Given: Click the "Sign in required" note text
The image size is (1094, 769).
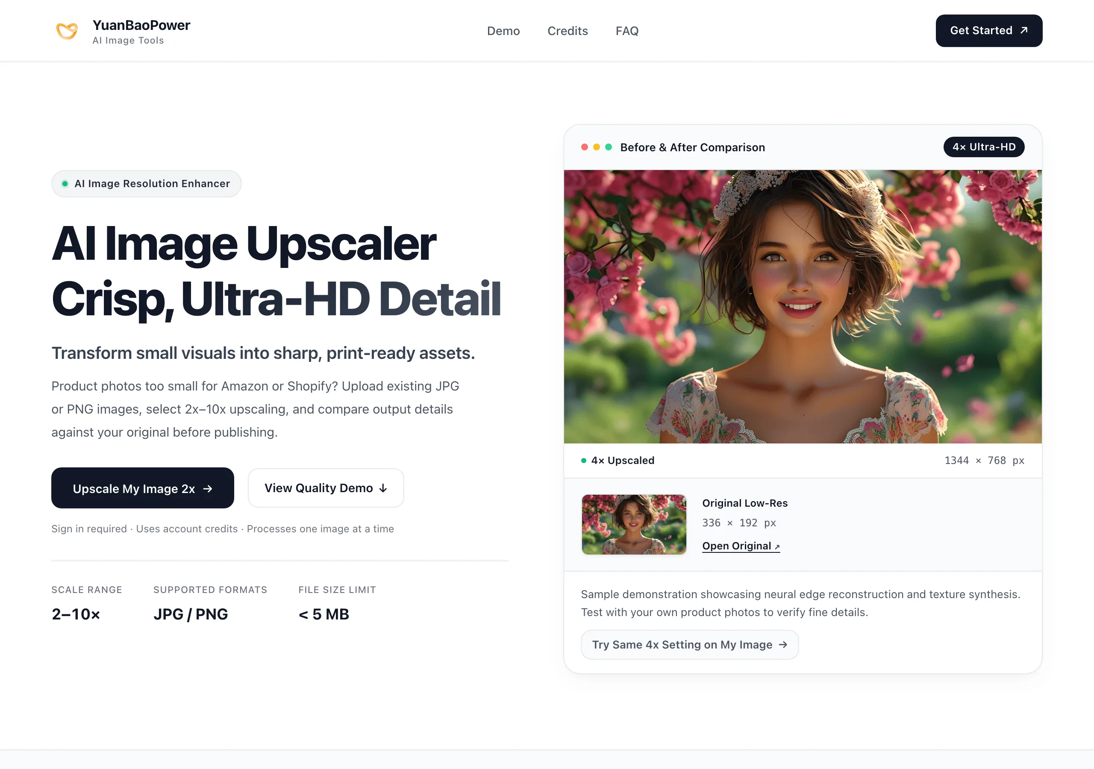Looking at the screenshot, I should [89, 529].
